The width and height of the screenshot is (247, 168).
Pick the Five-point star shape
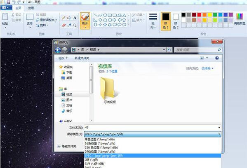105,25
